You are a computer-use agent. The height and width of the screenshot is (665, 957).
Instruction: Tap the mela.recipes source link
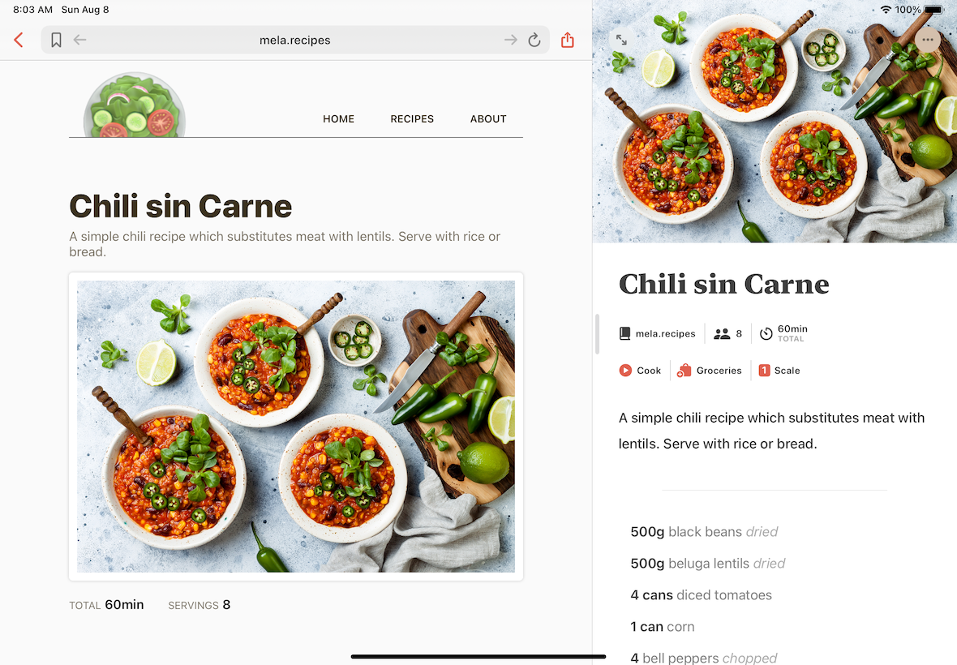pos(657,334)
